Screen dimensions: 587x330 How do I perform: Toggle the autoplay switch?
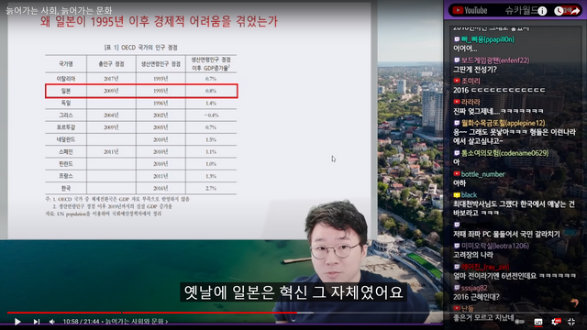[520, 322]
